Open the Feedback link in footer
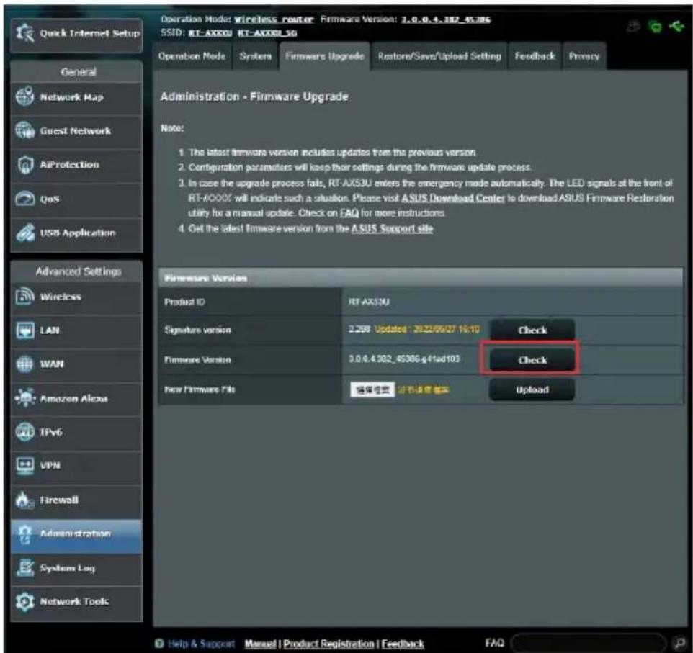The height and width of the screenshot is (653, 693). (403, 644)
